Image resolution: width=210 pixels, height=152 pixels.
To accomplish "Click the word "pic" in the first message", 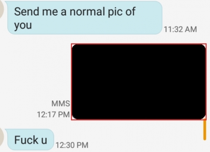I will [x=115, y=12].
